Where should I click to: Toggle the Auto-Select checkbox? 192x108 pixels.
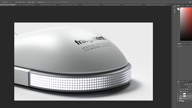click(2, 2)
